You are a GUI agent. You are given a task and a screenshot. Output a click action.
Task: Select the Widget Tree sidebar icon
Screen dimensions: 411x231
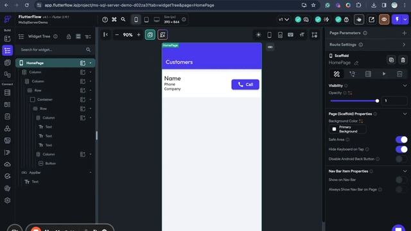tap(7, 51)
